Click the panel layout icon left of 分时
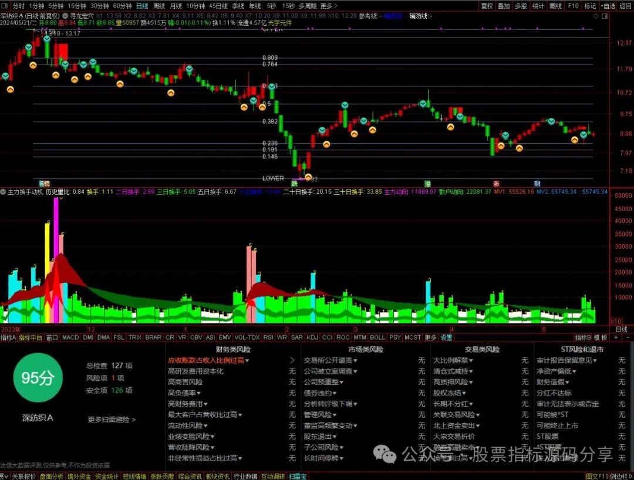The height and width of the screenshot is (480, 634). [5, 6]
